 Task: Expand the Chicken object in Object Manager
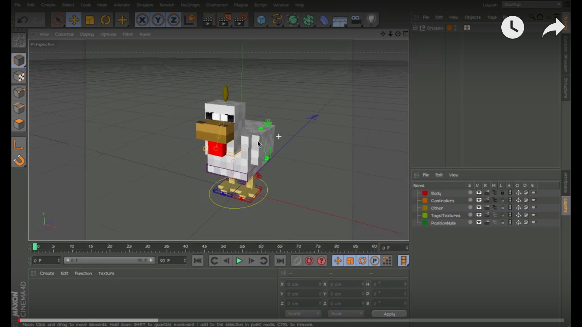[415, 28]
